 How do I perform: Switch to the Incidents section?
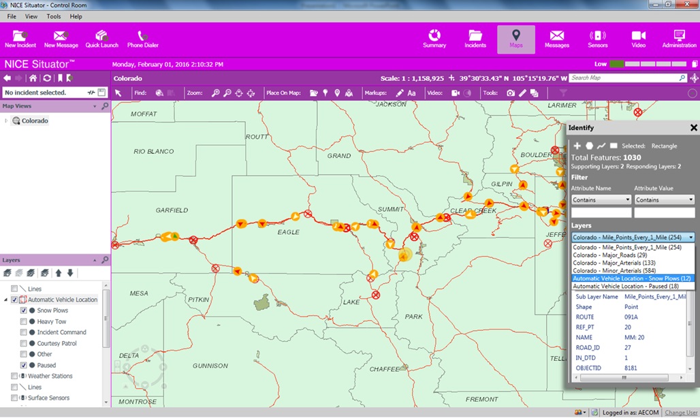tap(475, 39)
